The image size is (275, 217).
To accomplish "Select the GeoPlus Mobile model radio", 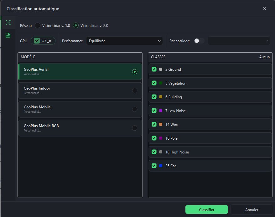I will pos(134,109).
